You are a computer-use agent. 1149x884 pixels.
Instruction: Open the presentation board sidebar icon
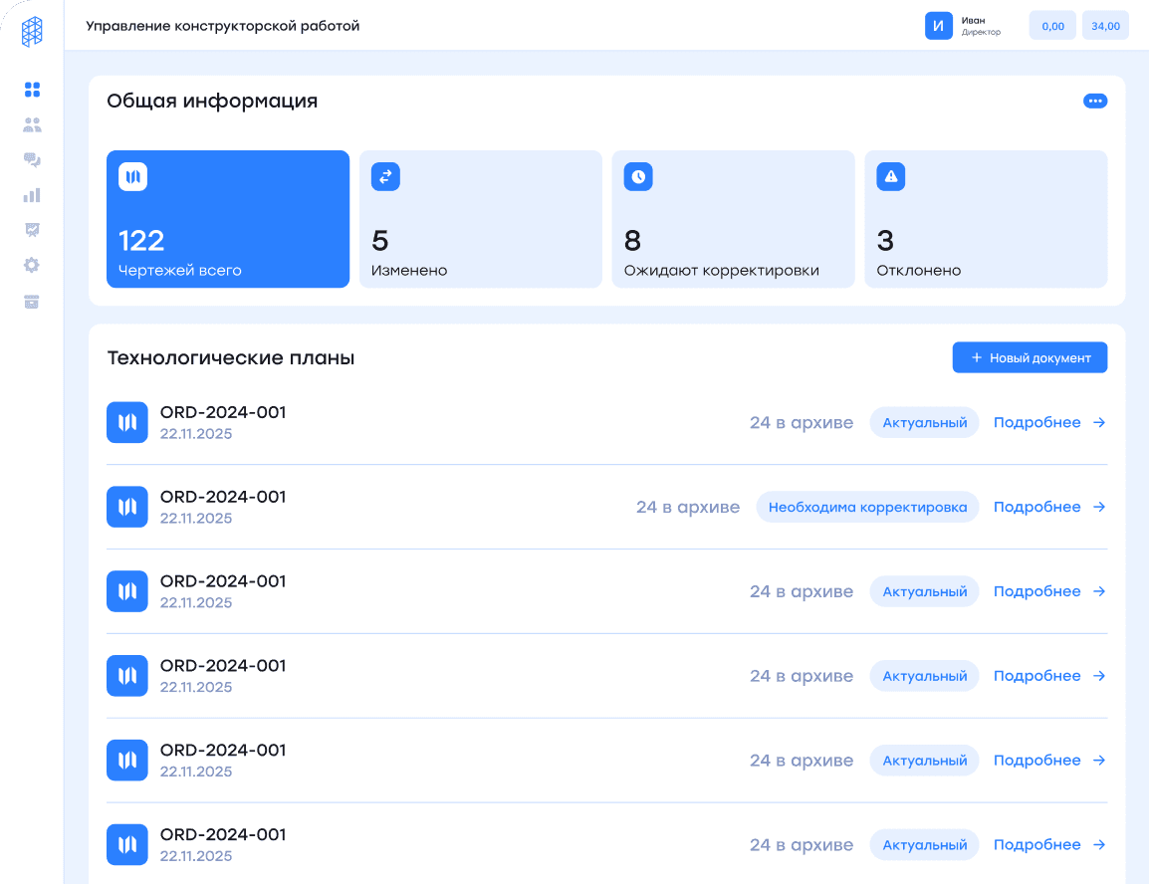pos(32,230)
